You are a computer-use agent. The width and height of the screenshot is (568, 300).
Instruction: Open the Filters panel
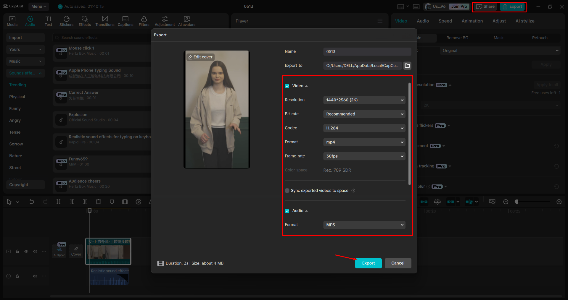144,21
